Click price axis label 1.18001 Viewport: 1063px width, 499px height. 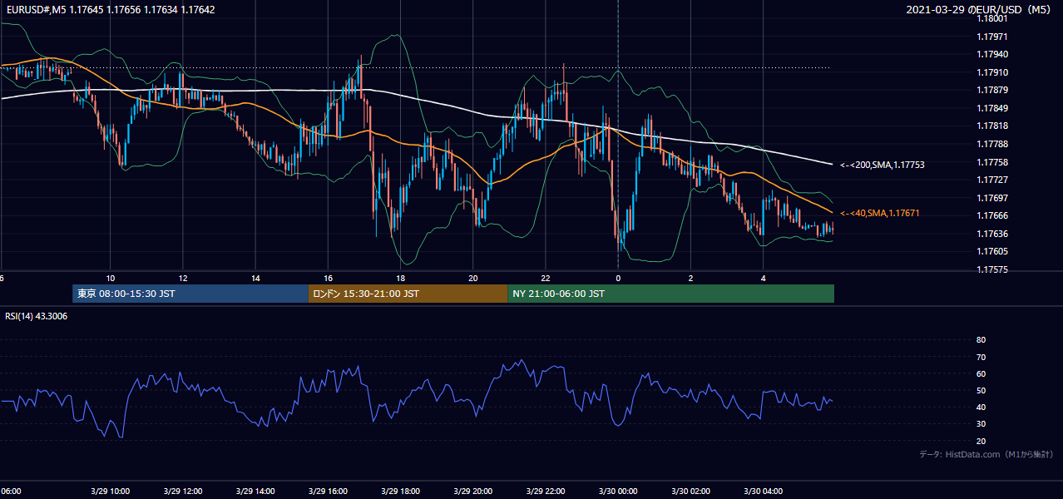[x=994, y=18]
